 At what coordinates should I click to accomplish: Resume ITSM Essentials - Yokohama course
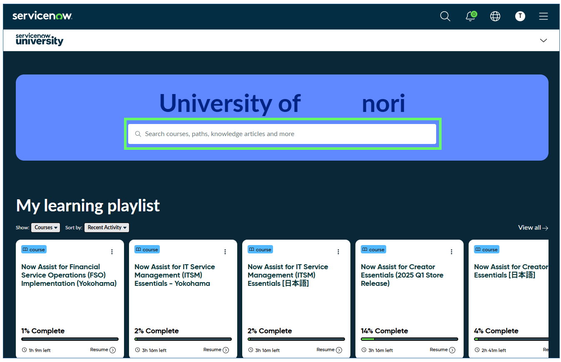click(x=216, y=350)
